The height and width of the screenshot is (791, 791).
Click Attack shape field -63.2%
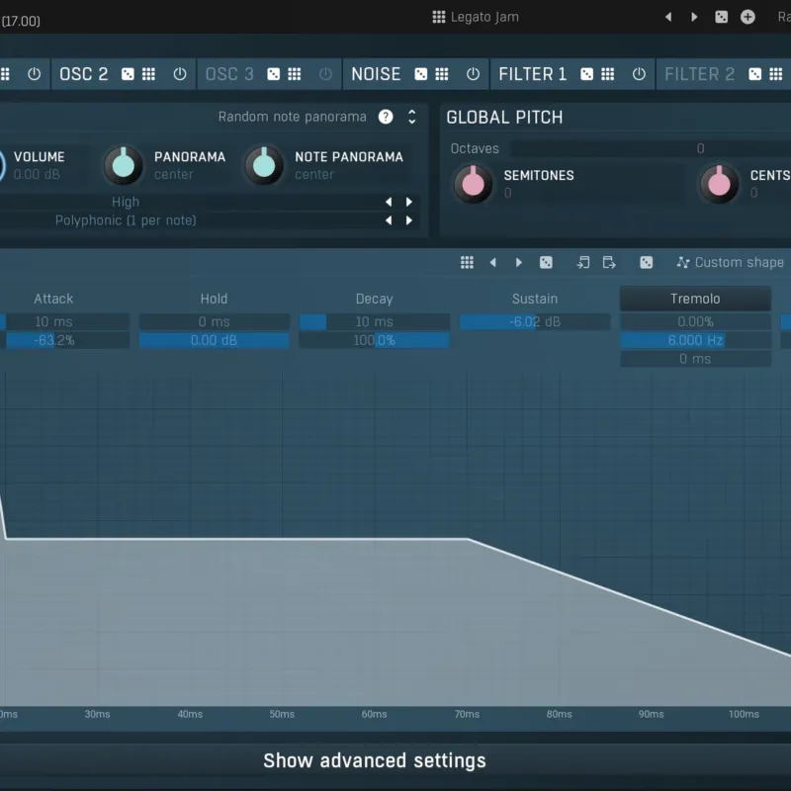pyautogui.click(x=64, y=340)
